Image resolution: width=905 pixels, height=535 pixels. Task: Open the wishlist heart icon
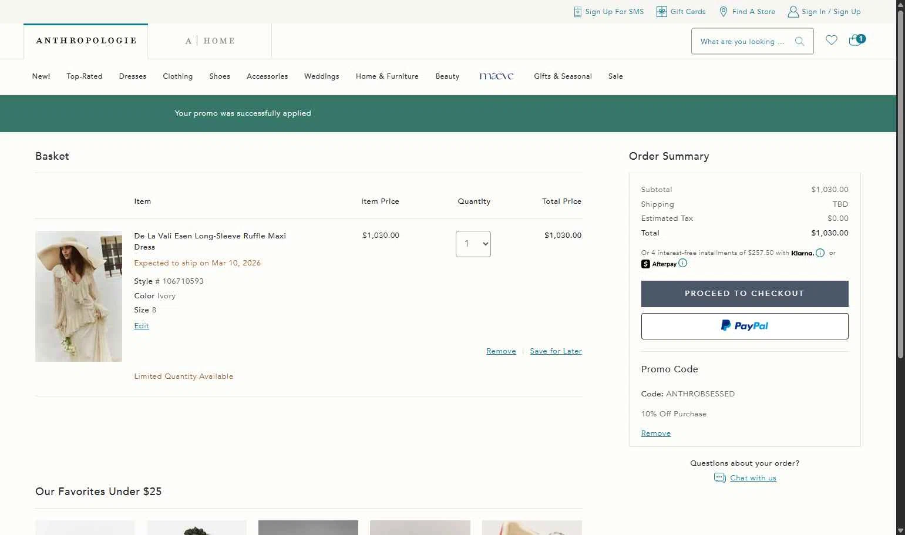(832, 40)
